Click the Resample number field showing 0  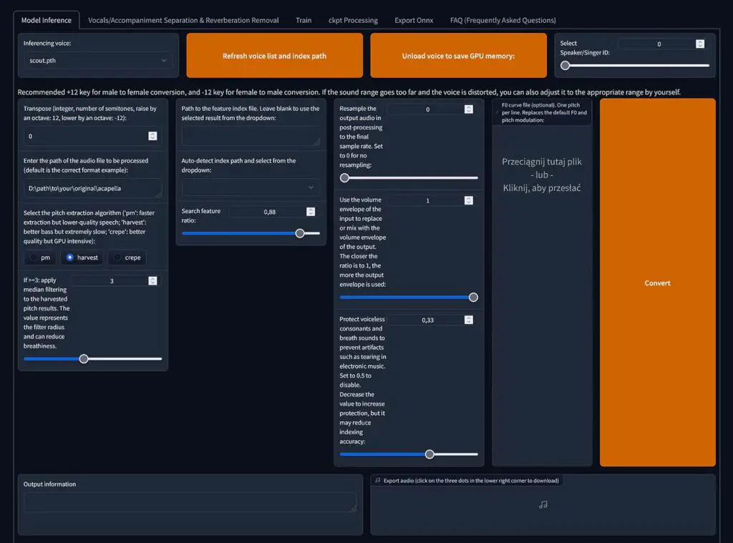(430, 109)
